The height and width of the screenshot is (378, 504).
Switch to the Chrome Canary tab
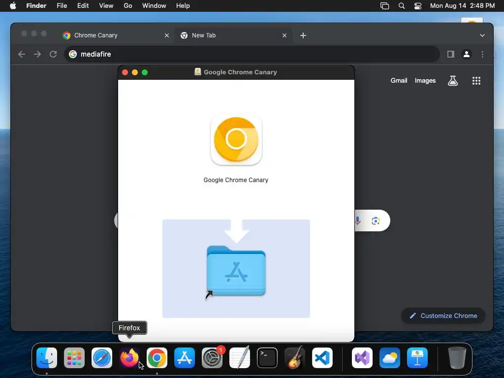click(x=116, y=35)
